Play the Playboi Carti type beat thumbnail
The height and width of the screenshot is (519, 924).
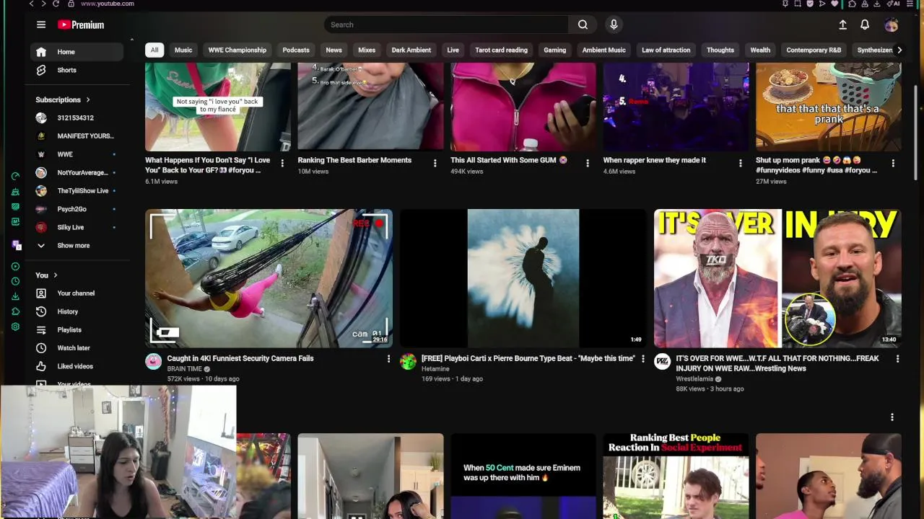[523, 278]
